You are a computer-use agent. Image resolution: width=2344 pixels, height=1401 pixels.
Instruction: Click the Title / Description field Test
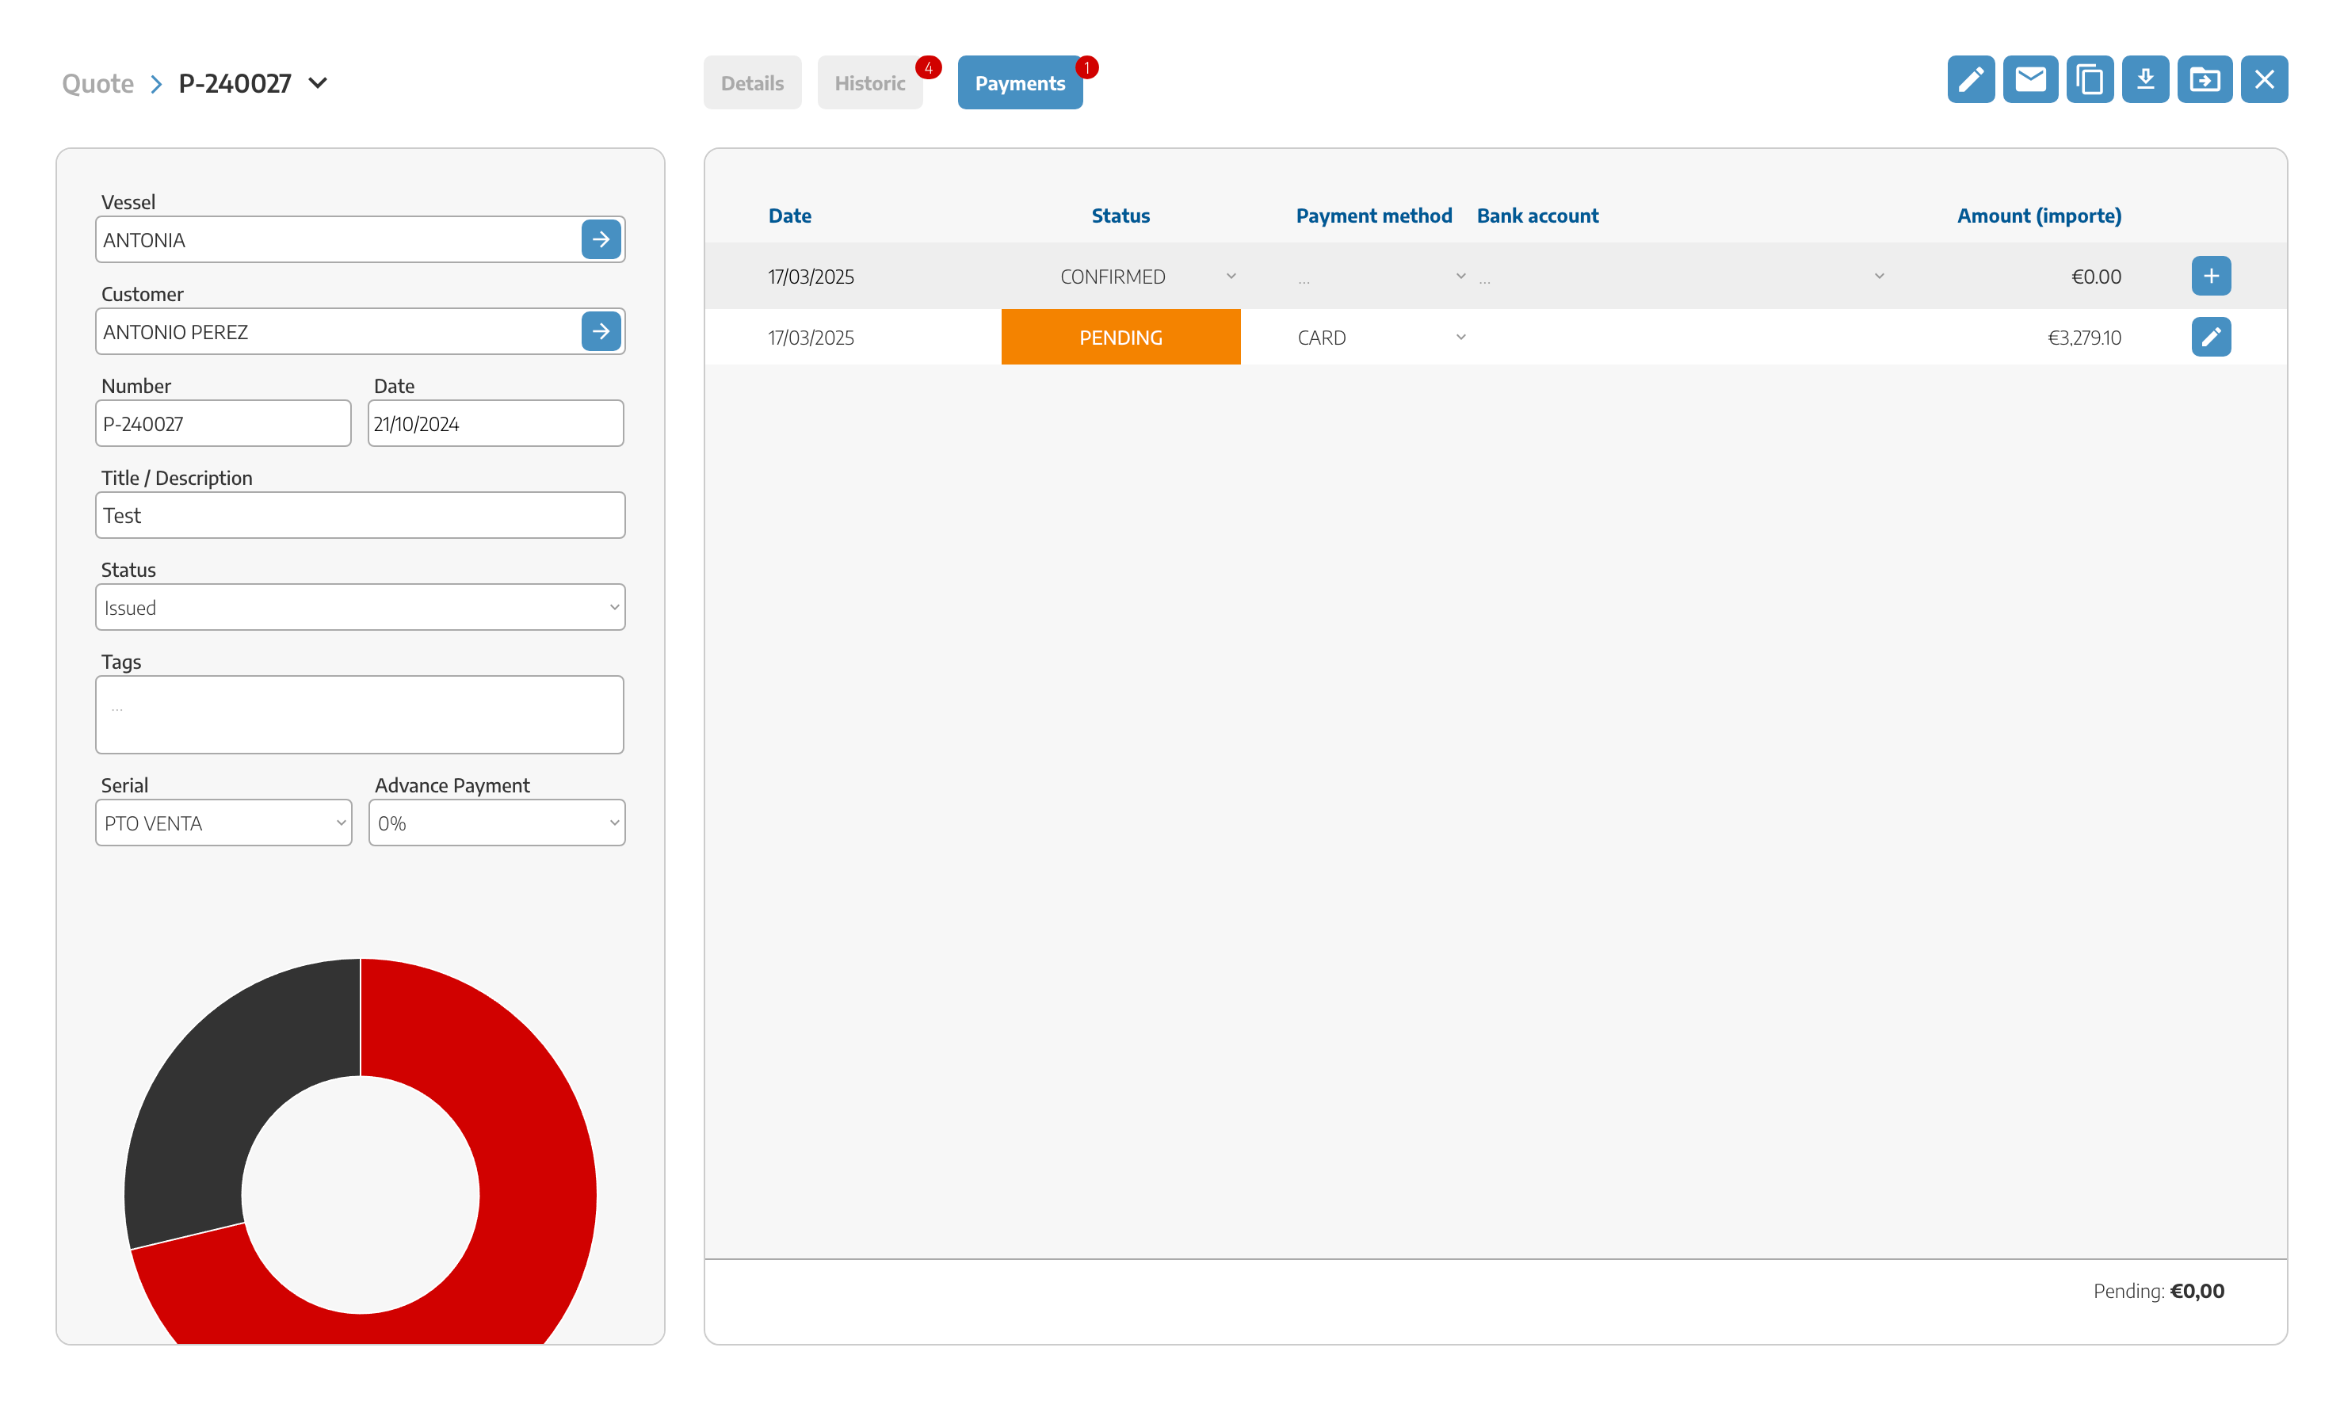coord(360,514)
